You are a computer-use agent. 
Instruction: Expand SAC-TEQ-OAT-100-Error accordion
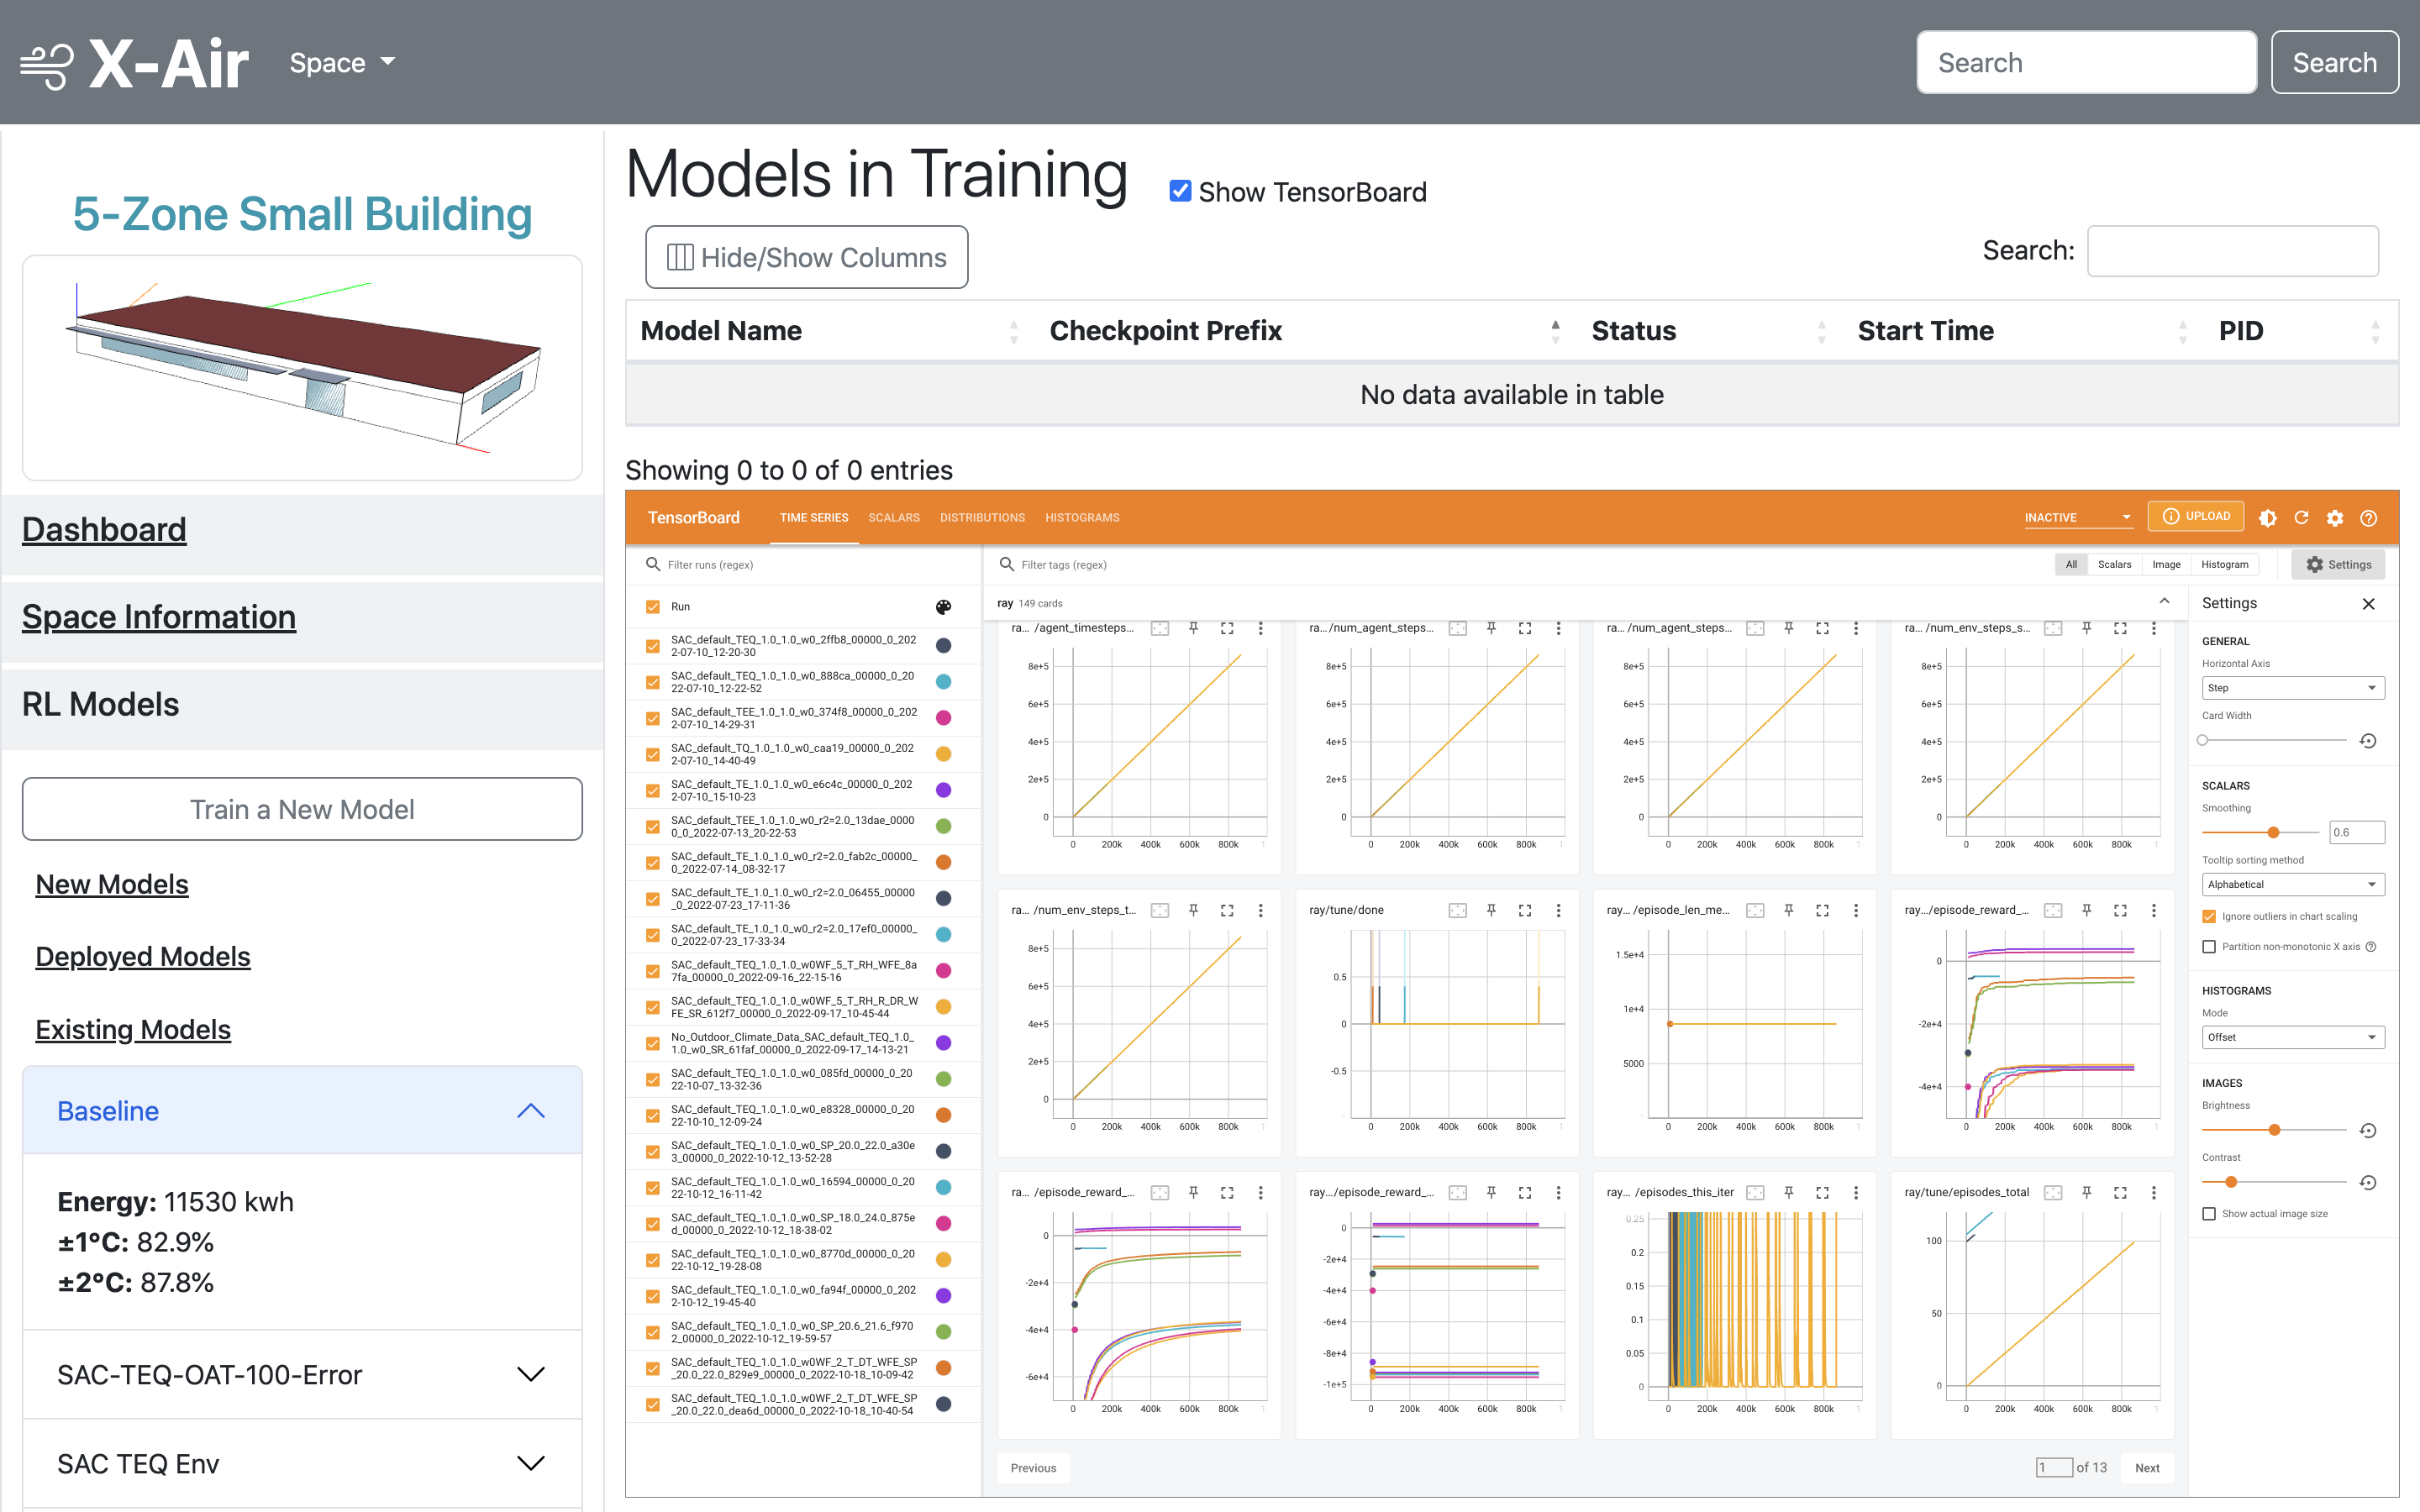click(302, 1375)
